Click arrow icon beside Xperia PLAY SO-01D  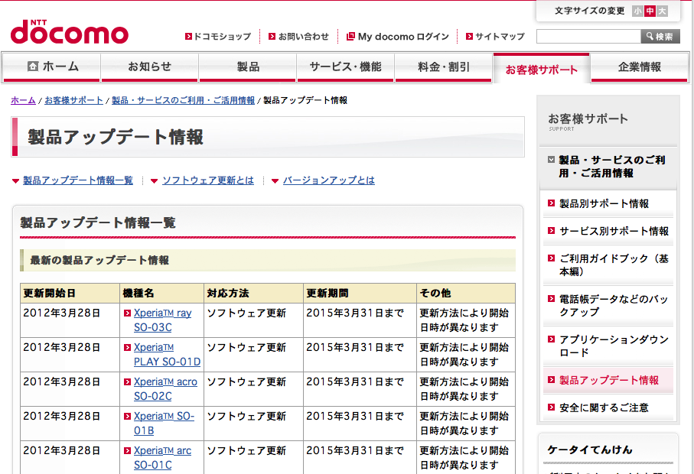pos(128,348)
